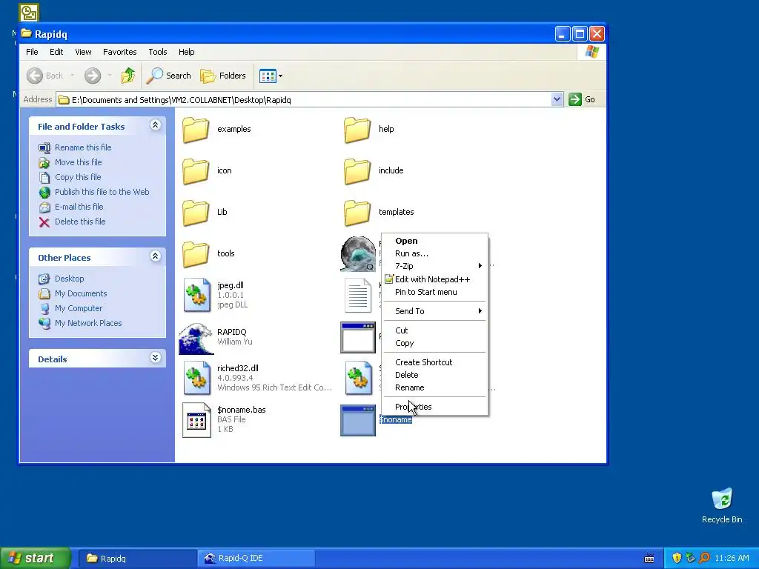The width and height of the screenshot is (759, 569).
Task: Select the moon and wave program icon
Action: tap(358, 253)
